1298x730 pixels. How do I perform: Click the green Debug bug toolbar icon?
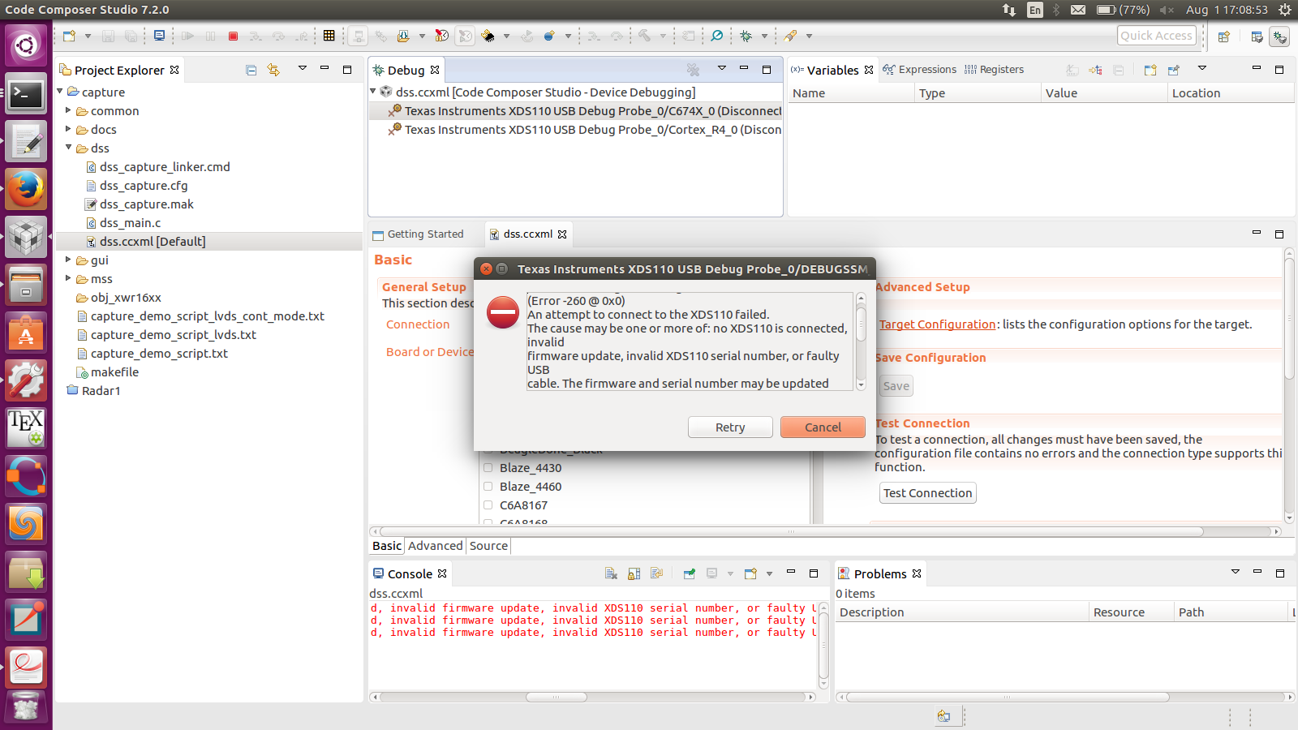746,36
